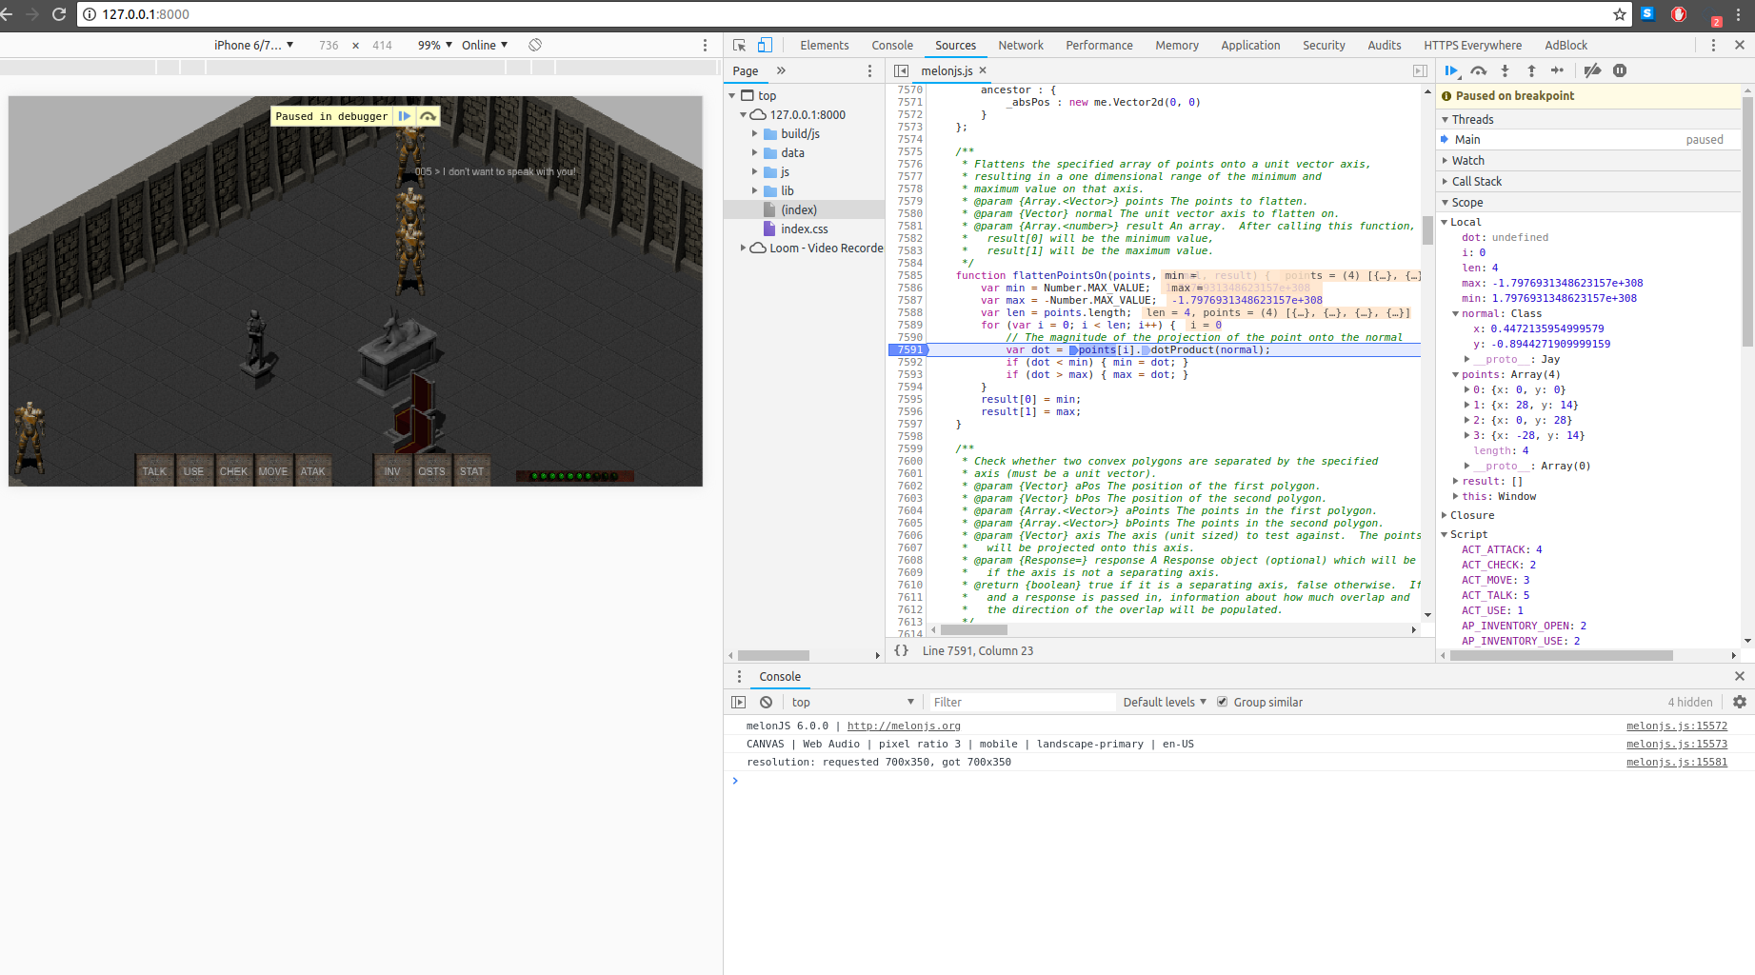Viewport: 1755px width, 975px height.
Task: Click the blue S extension icon
Action: coord(1648,14)
